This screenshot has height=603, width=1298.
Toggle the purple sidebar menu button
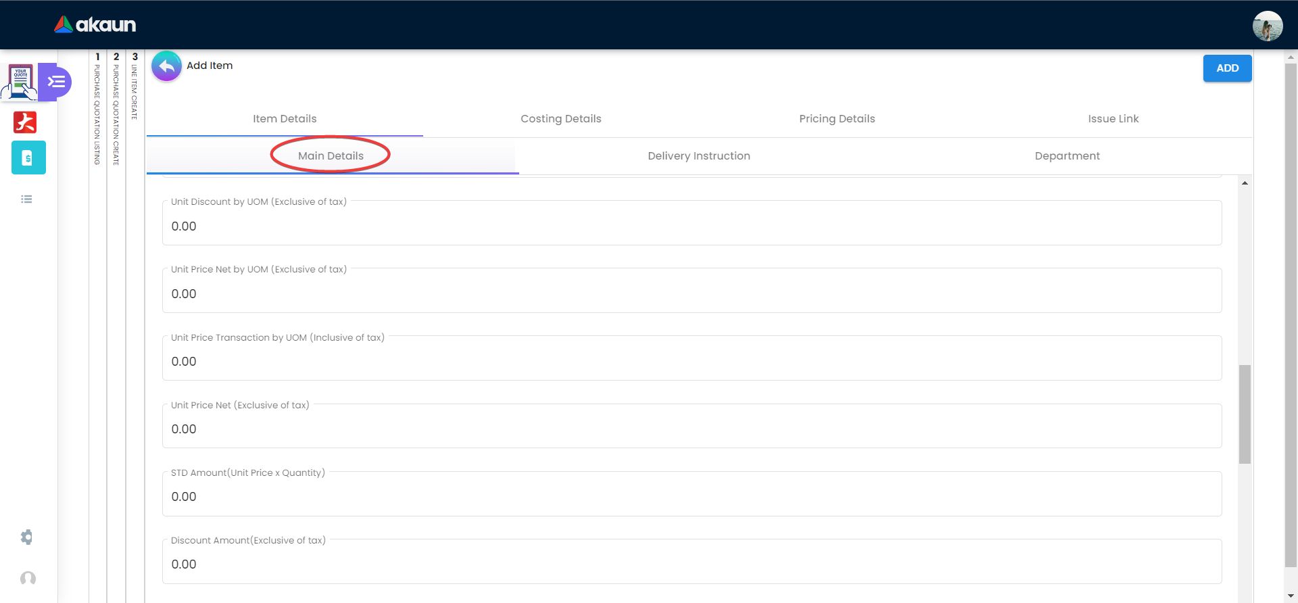tap(56, 82)
